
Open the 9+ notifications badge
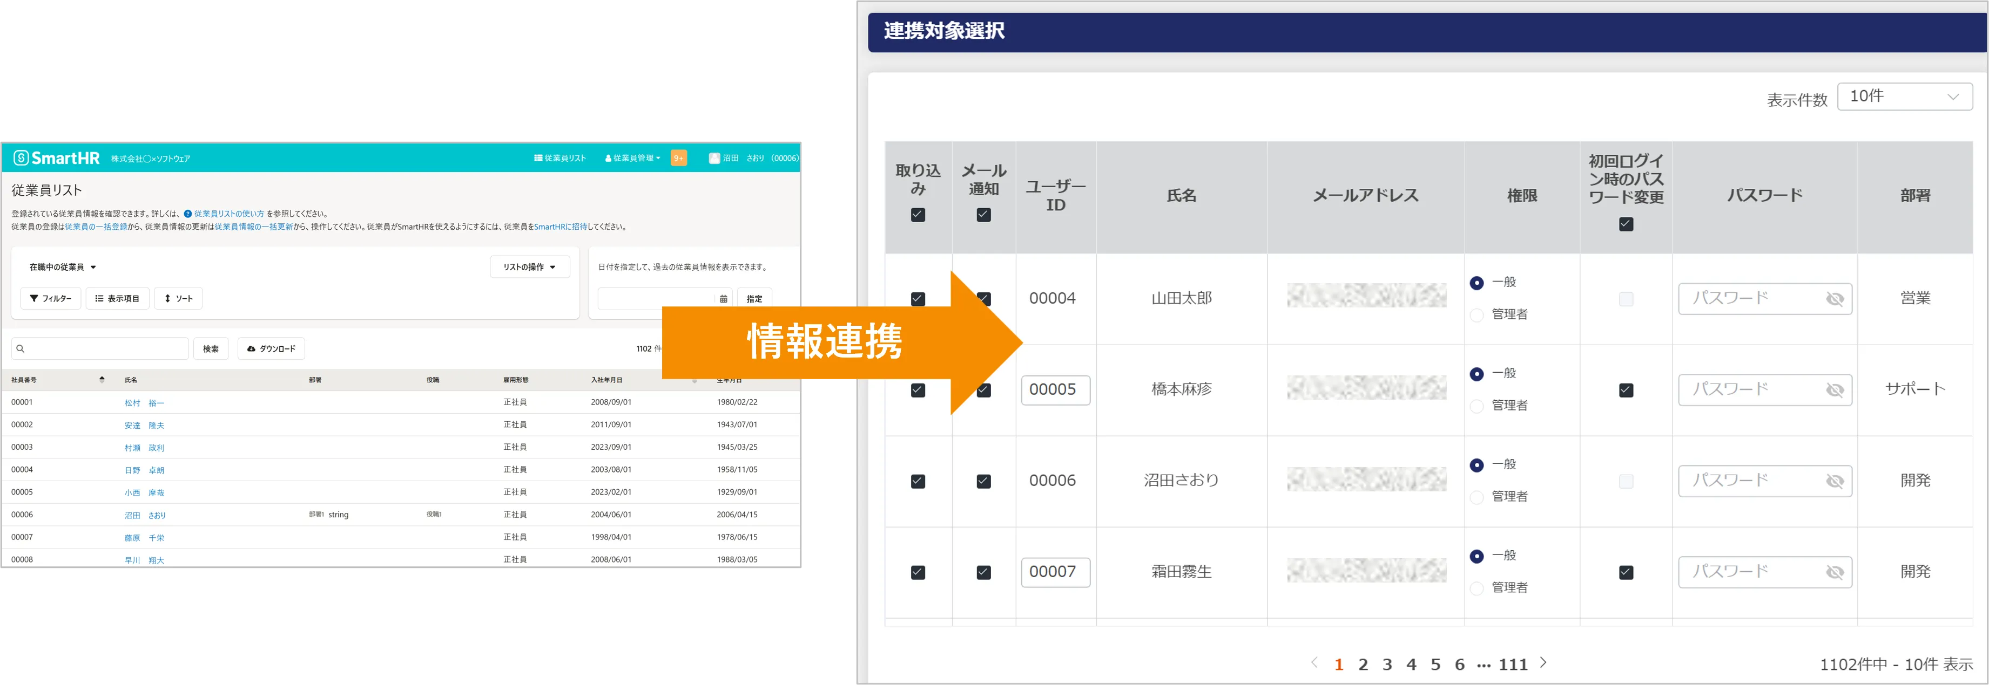pyautogui.click(x=679, y=158)
